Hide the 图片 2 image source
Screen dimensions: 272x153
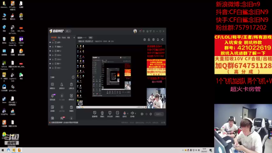(x=50, y=51)
